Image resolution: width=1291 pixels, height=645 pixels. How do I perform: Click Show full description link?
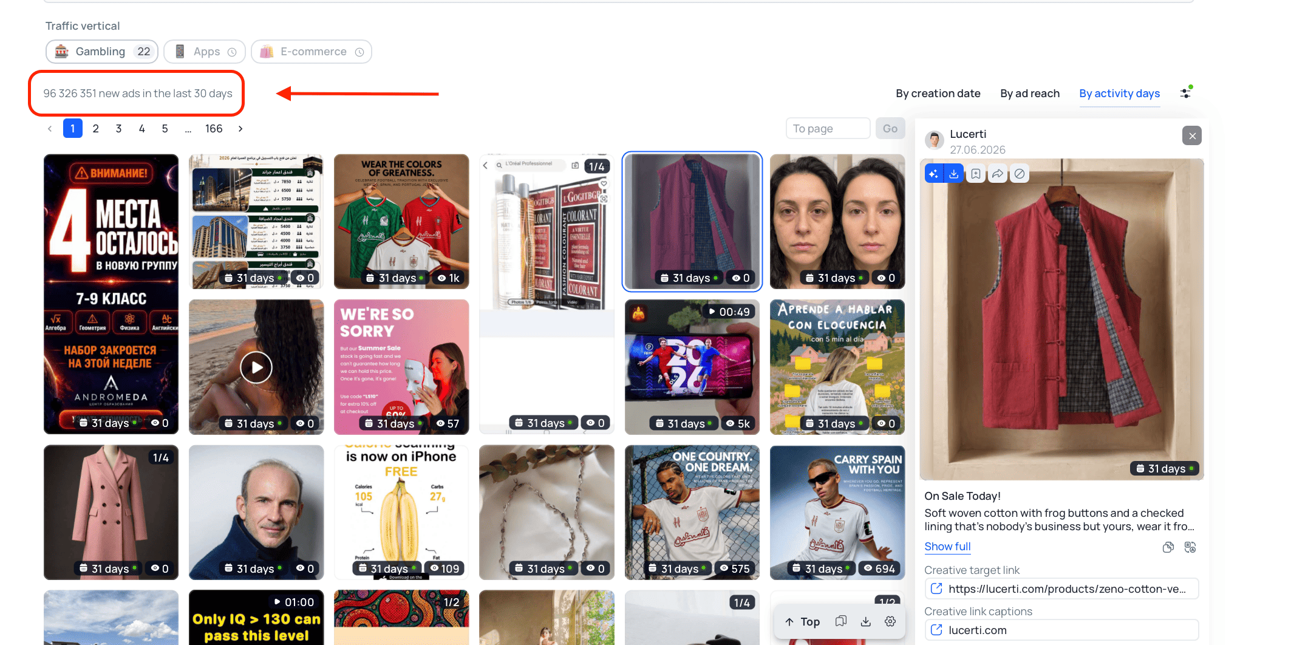pos(947,547)
